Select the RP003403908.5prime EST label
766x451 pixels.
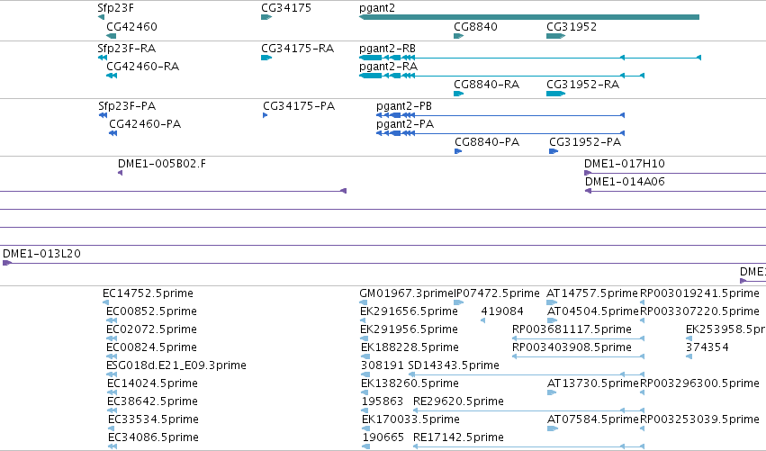click(x=572, y=347)
